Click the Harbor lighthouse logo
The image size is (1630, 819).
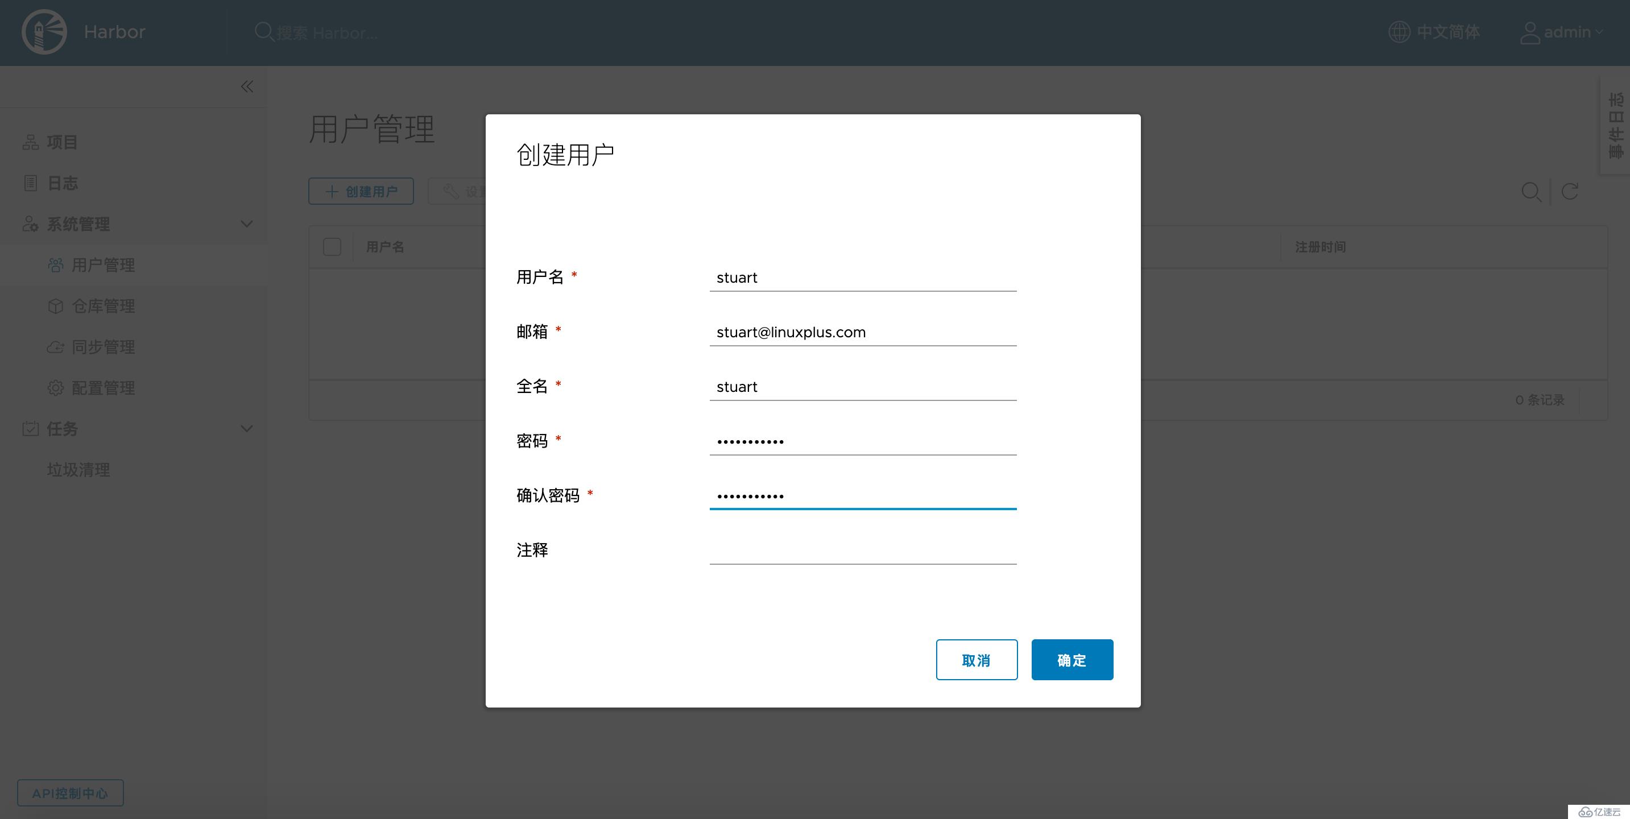pyautogui.click(x=44, y=32)
